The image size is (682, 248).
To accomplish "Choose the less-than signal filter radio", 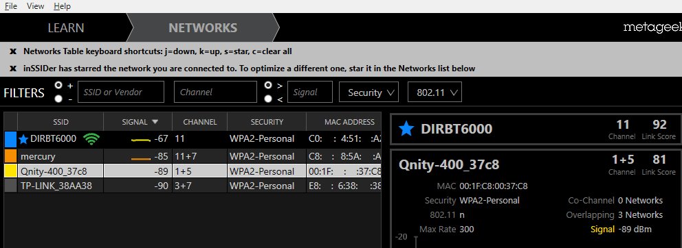I will point(268,99).
